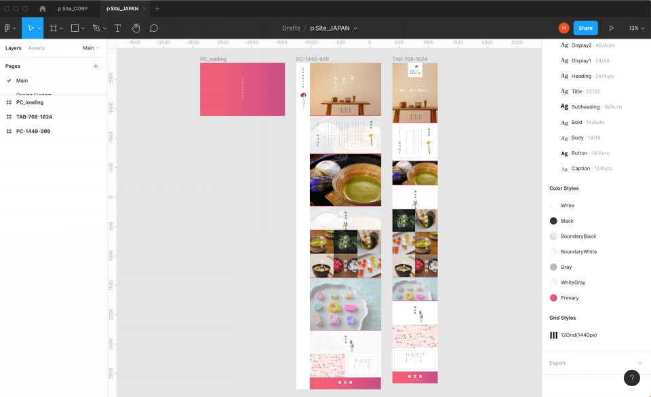The height and width of the screenshot is (397, 651).
Task: Click the frame icon beside PC-1440-900 layer
Action: [9, 131]
